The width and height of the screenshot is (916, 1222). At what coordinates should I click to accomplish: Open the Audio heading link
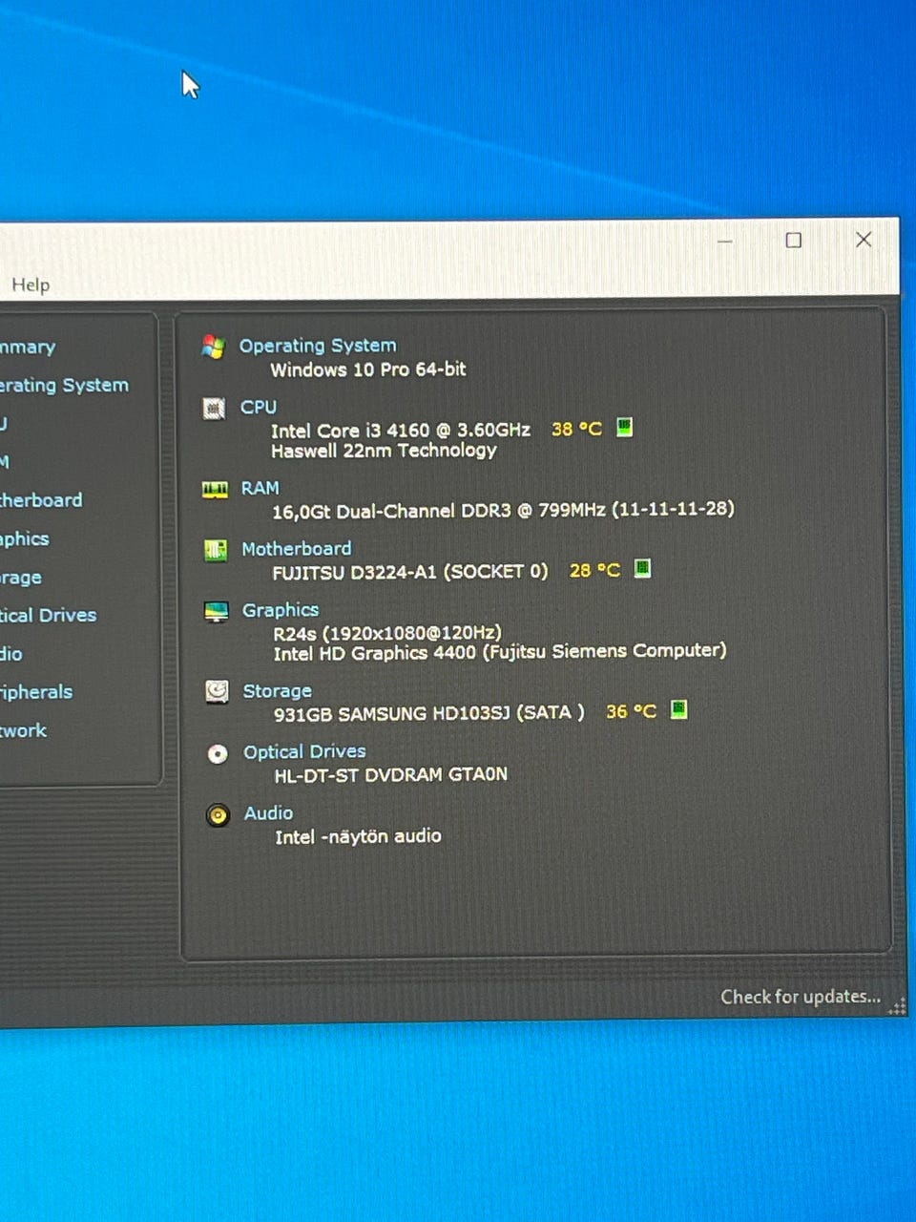coord(268,813)
